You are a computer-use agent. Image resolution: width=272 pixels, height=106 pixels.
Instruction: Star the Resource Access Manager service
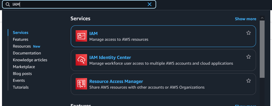[x=248, y=81]
